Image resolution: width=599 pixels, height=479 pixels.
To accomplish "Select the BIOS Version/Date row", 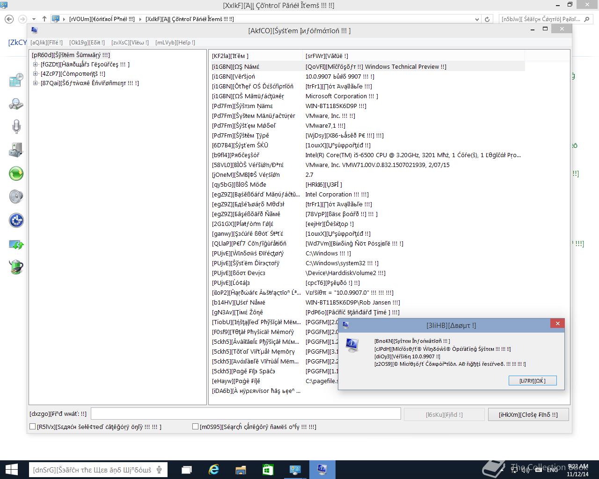I will 367,165.
